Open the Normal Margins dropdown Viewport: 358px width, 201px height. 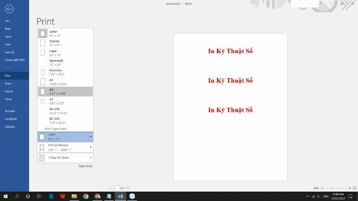point(65,147)
